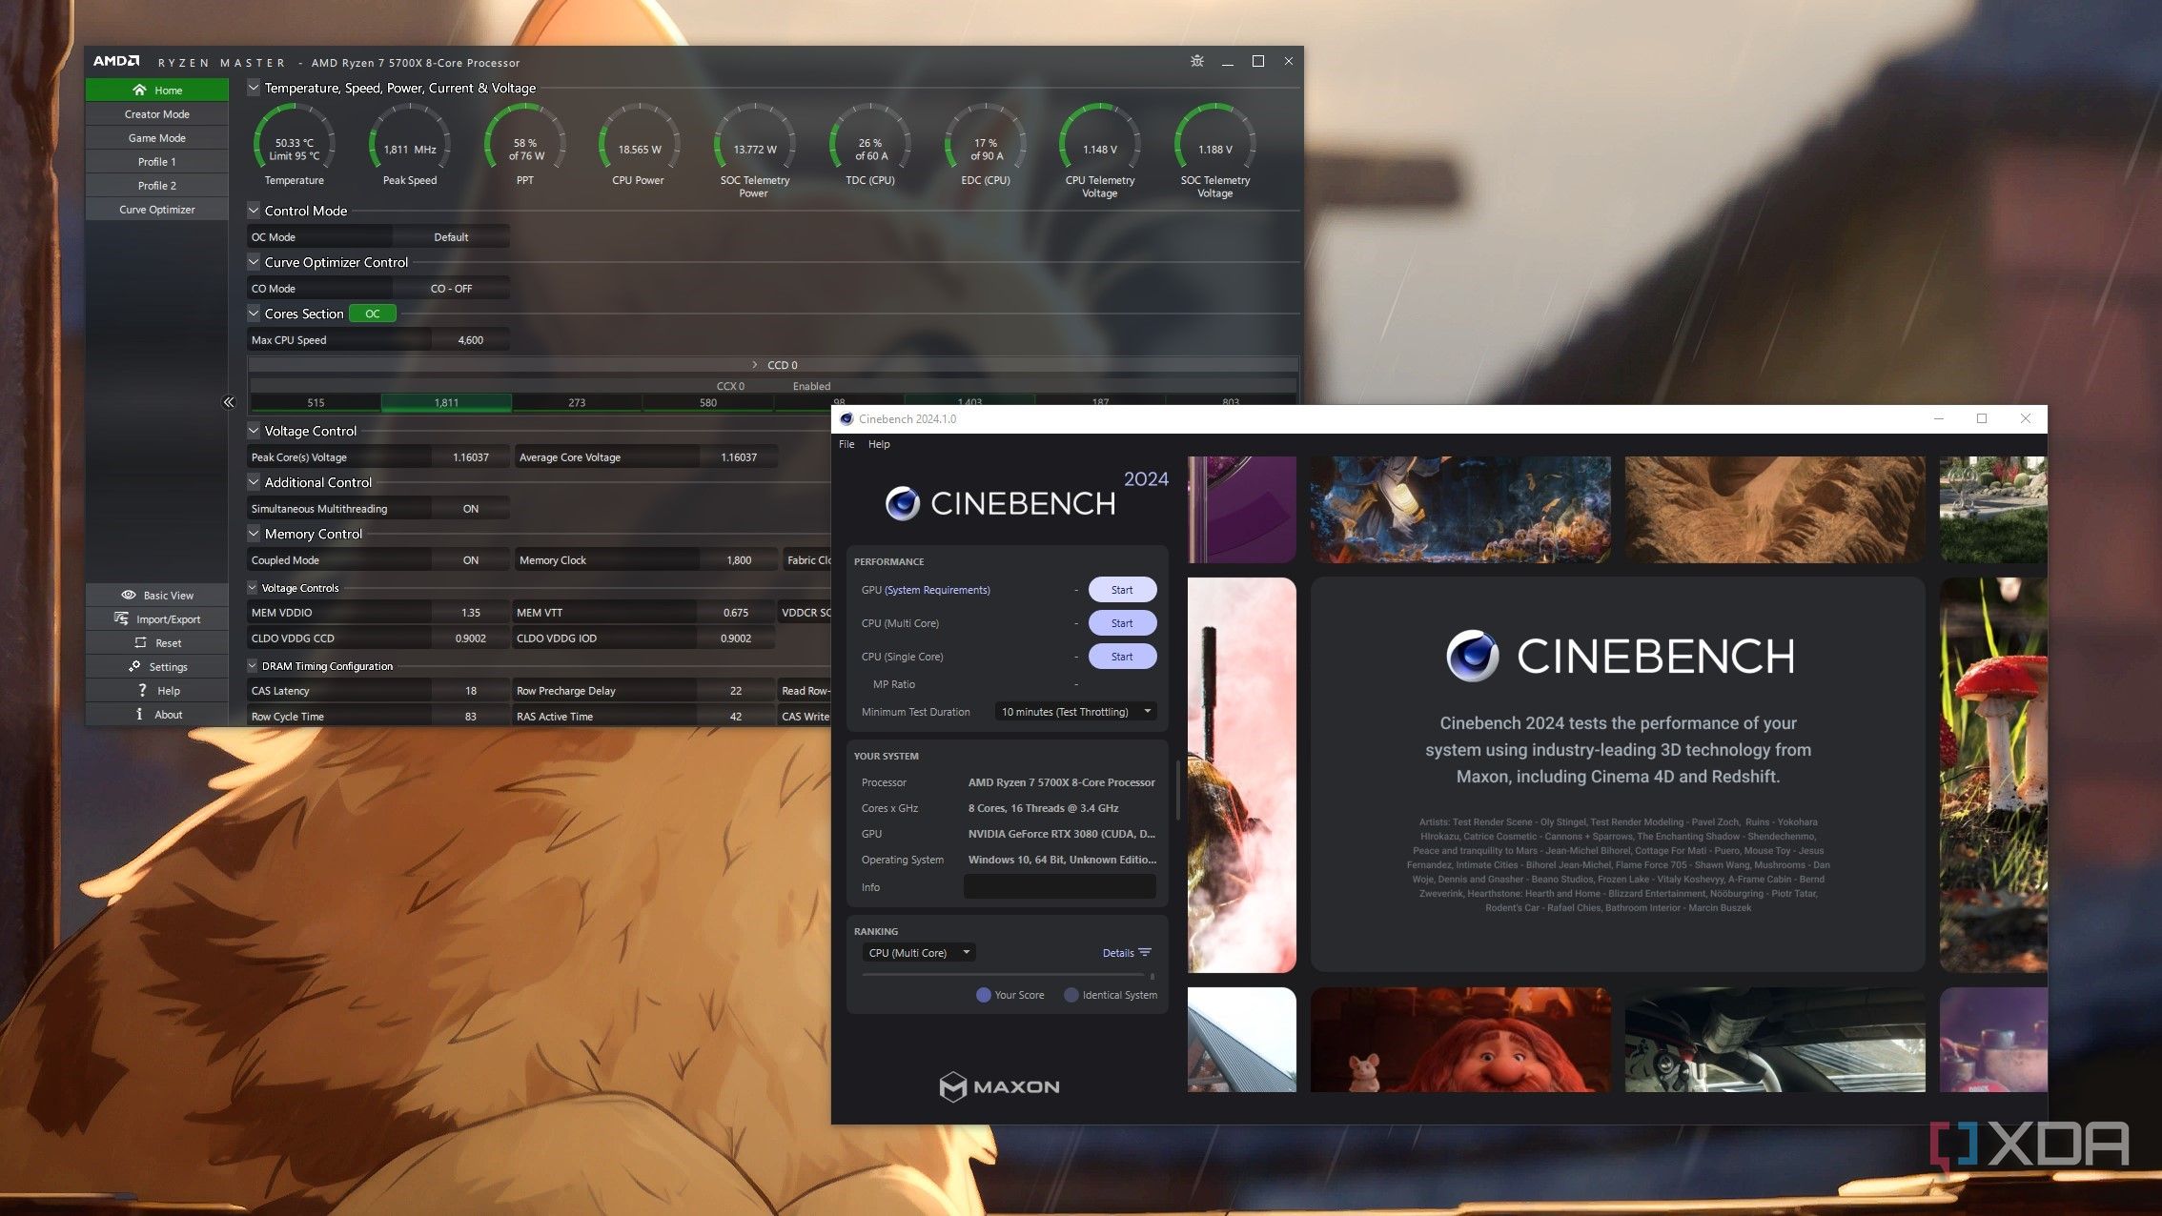
Task: Collapse sidebar with double-chevron arrow
Action: pyautogui.click(x=229, y=402)
